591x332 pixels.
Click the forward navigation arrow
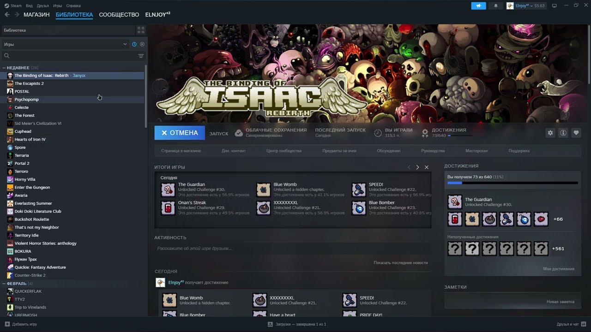tap(17, 14)
